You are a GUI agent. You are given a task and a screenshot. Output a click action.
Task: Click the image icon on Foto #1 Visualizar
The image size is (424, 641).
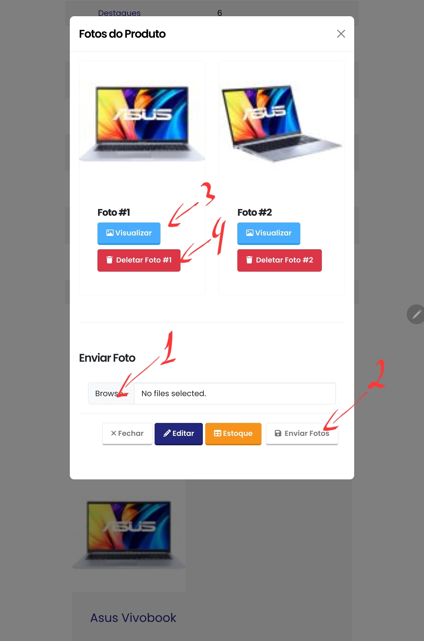110,233
